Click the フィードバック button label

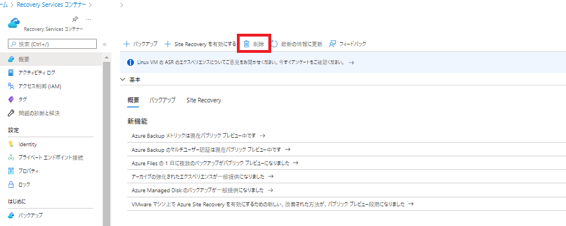pyautogui.click(x=353, y=44)
